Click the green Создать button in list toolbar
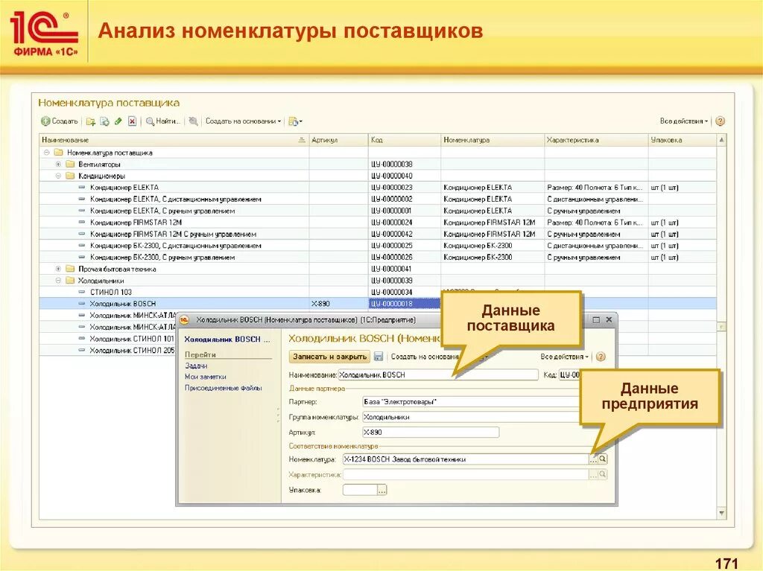Screen dimensions: 763x571 60,121
